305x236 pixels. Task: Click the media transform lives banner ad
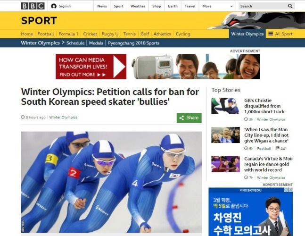157,67
